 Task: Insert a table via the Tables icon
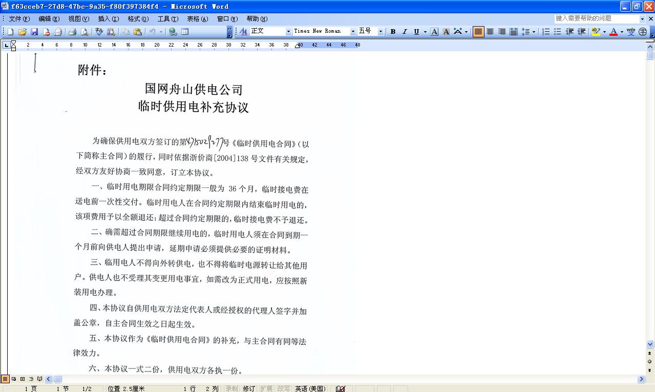pos(185,32)
